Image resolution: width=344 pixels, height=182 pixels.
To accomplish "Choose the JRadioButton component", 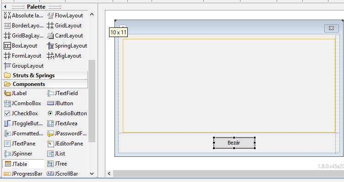I will click(67, 113).
